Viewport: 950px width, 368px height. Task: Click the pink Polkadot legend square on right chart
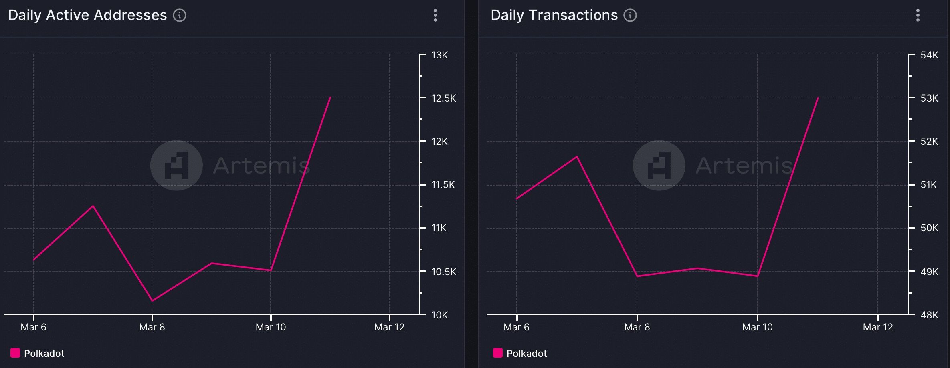click(498, 353)
